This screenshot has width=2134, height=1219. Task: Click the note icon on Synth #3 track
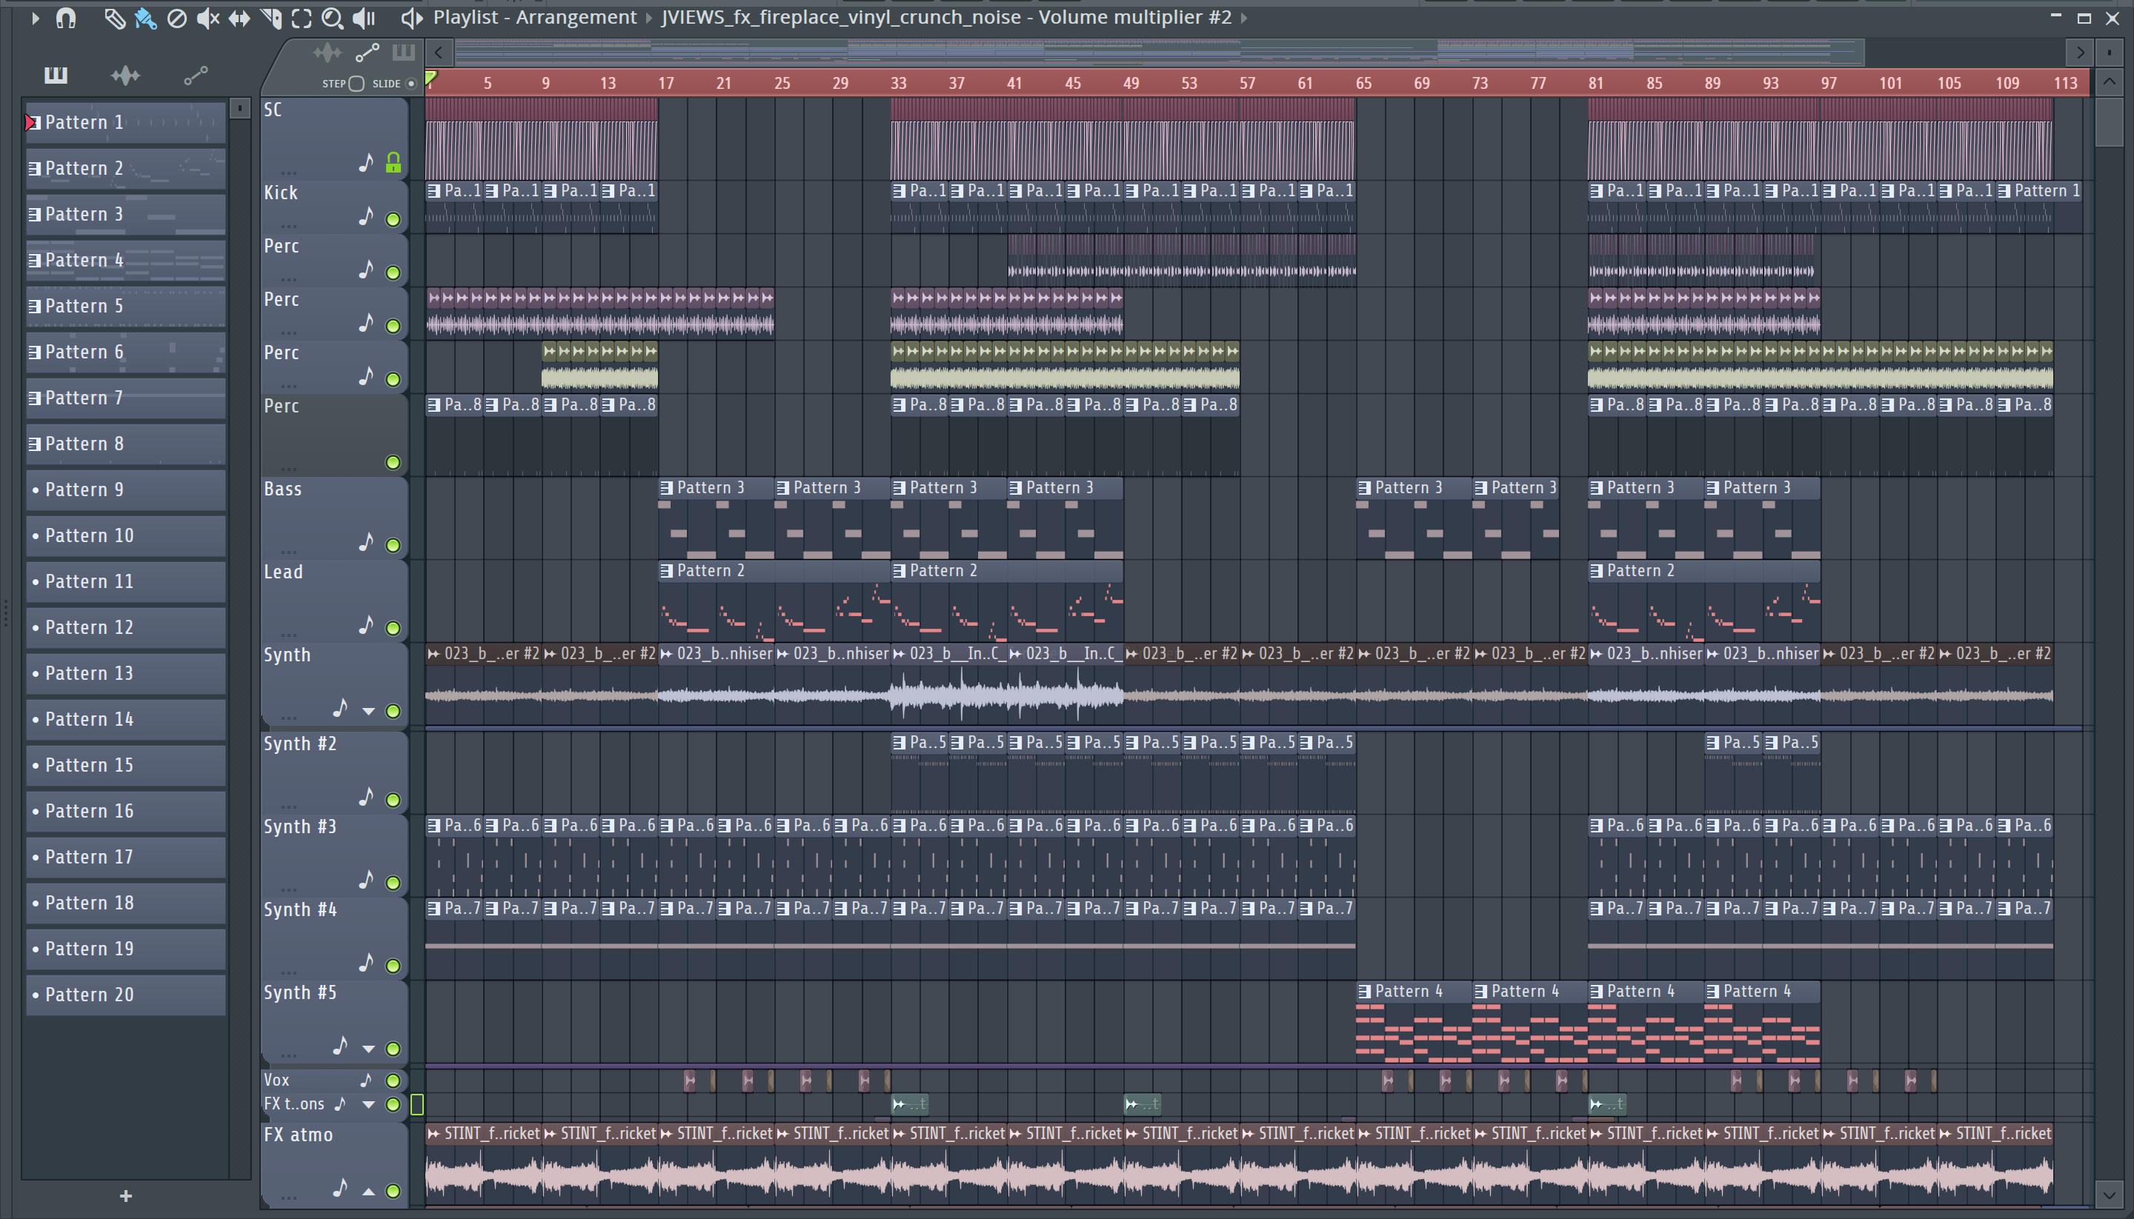pyautogui.click(x=366, y=879)
